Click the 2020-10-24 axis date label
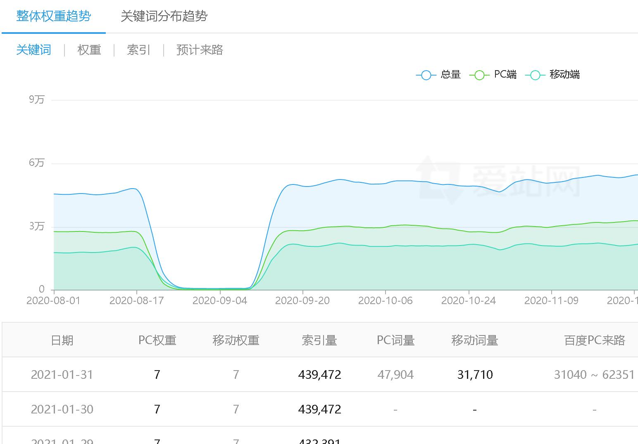Viewport: 638px width, 444px height. pyautogui.click(x=469, y=300)
